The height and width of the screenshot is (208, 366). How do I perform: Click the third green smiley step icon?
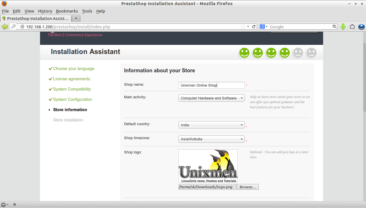271,53
